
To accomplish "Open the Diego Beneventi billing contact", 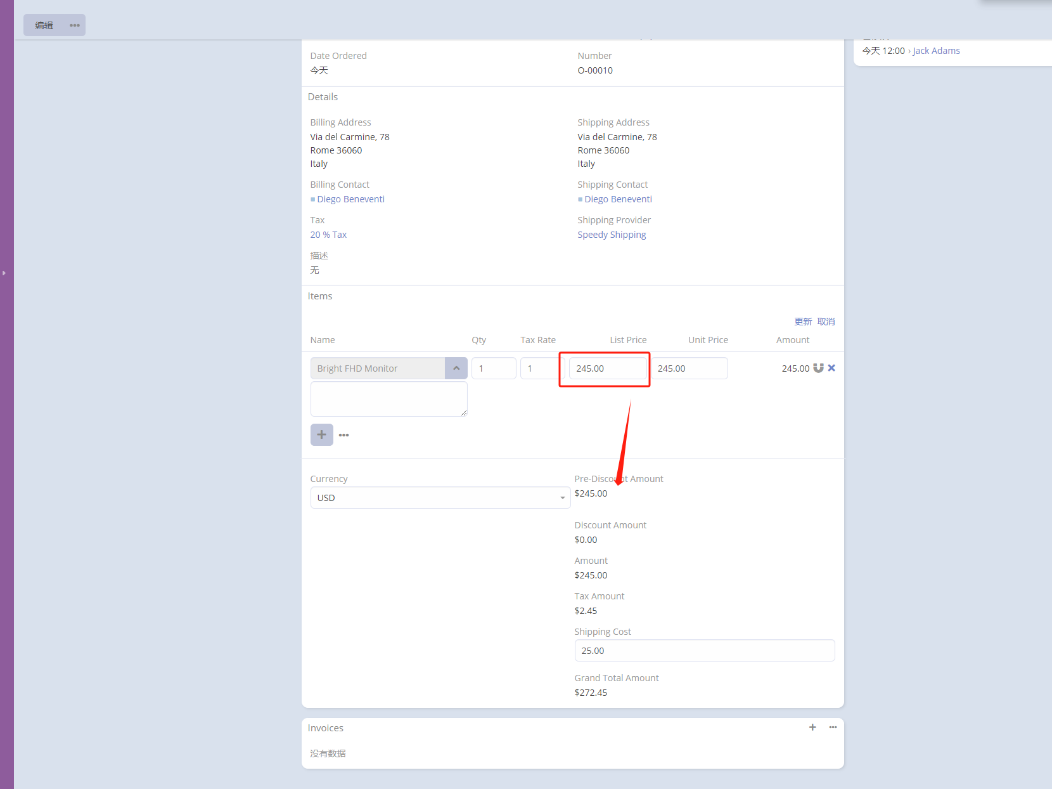I will [x=350, y=199].
